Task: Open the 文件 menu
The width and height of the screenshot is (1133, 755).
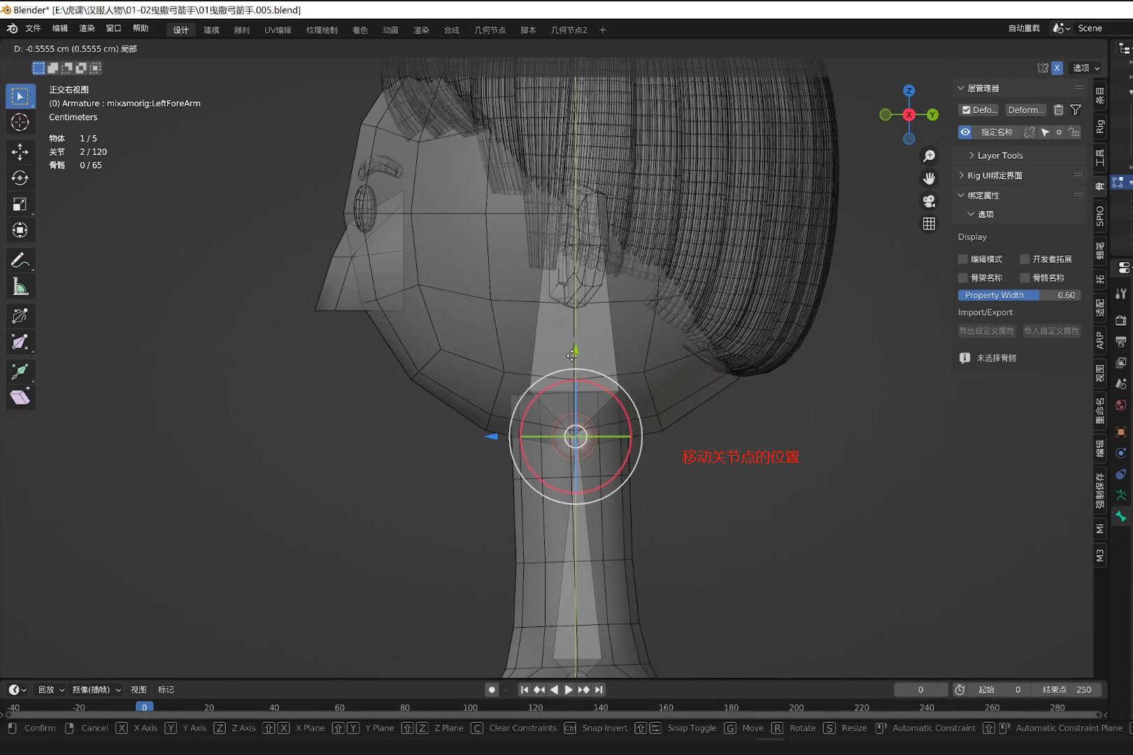Action: (33, 29)
